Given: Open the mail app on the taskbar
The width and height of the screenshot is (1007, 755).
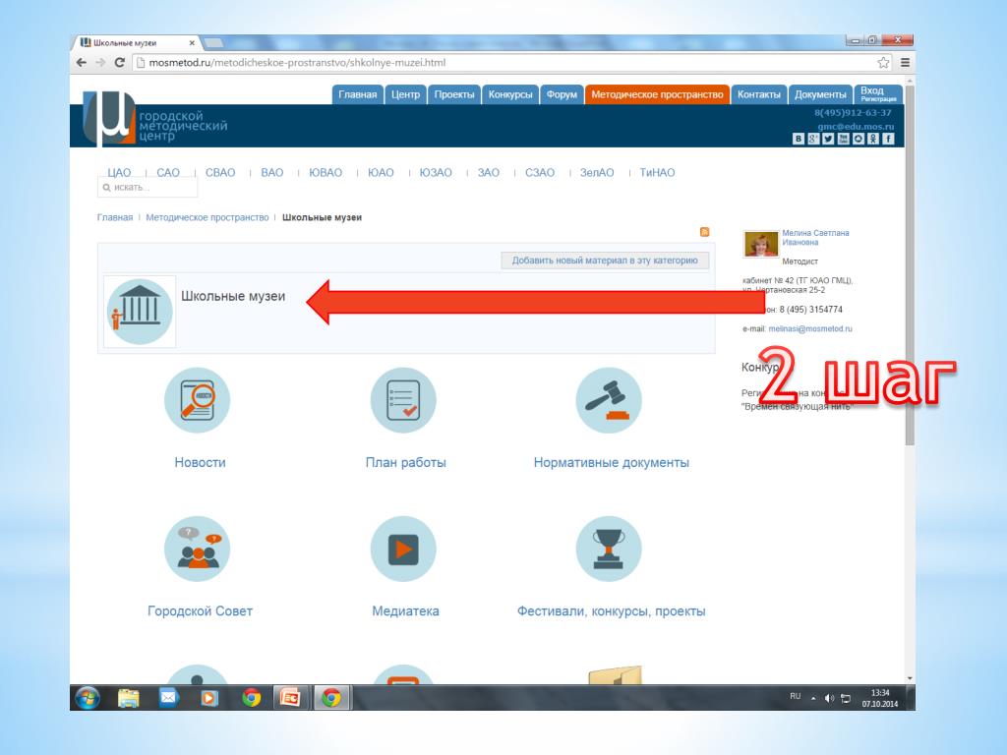Looking at the screenshot, I should pyautogui.click(x=168, y=697).
